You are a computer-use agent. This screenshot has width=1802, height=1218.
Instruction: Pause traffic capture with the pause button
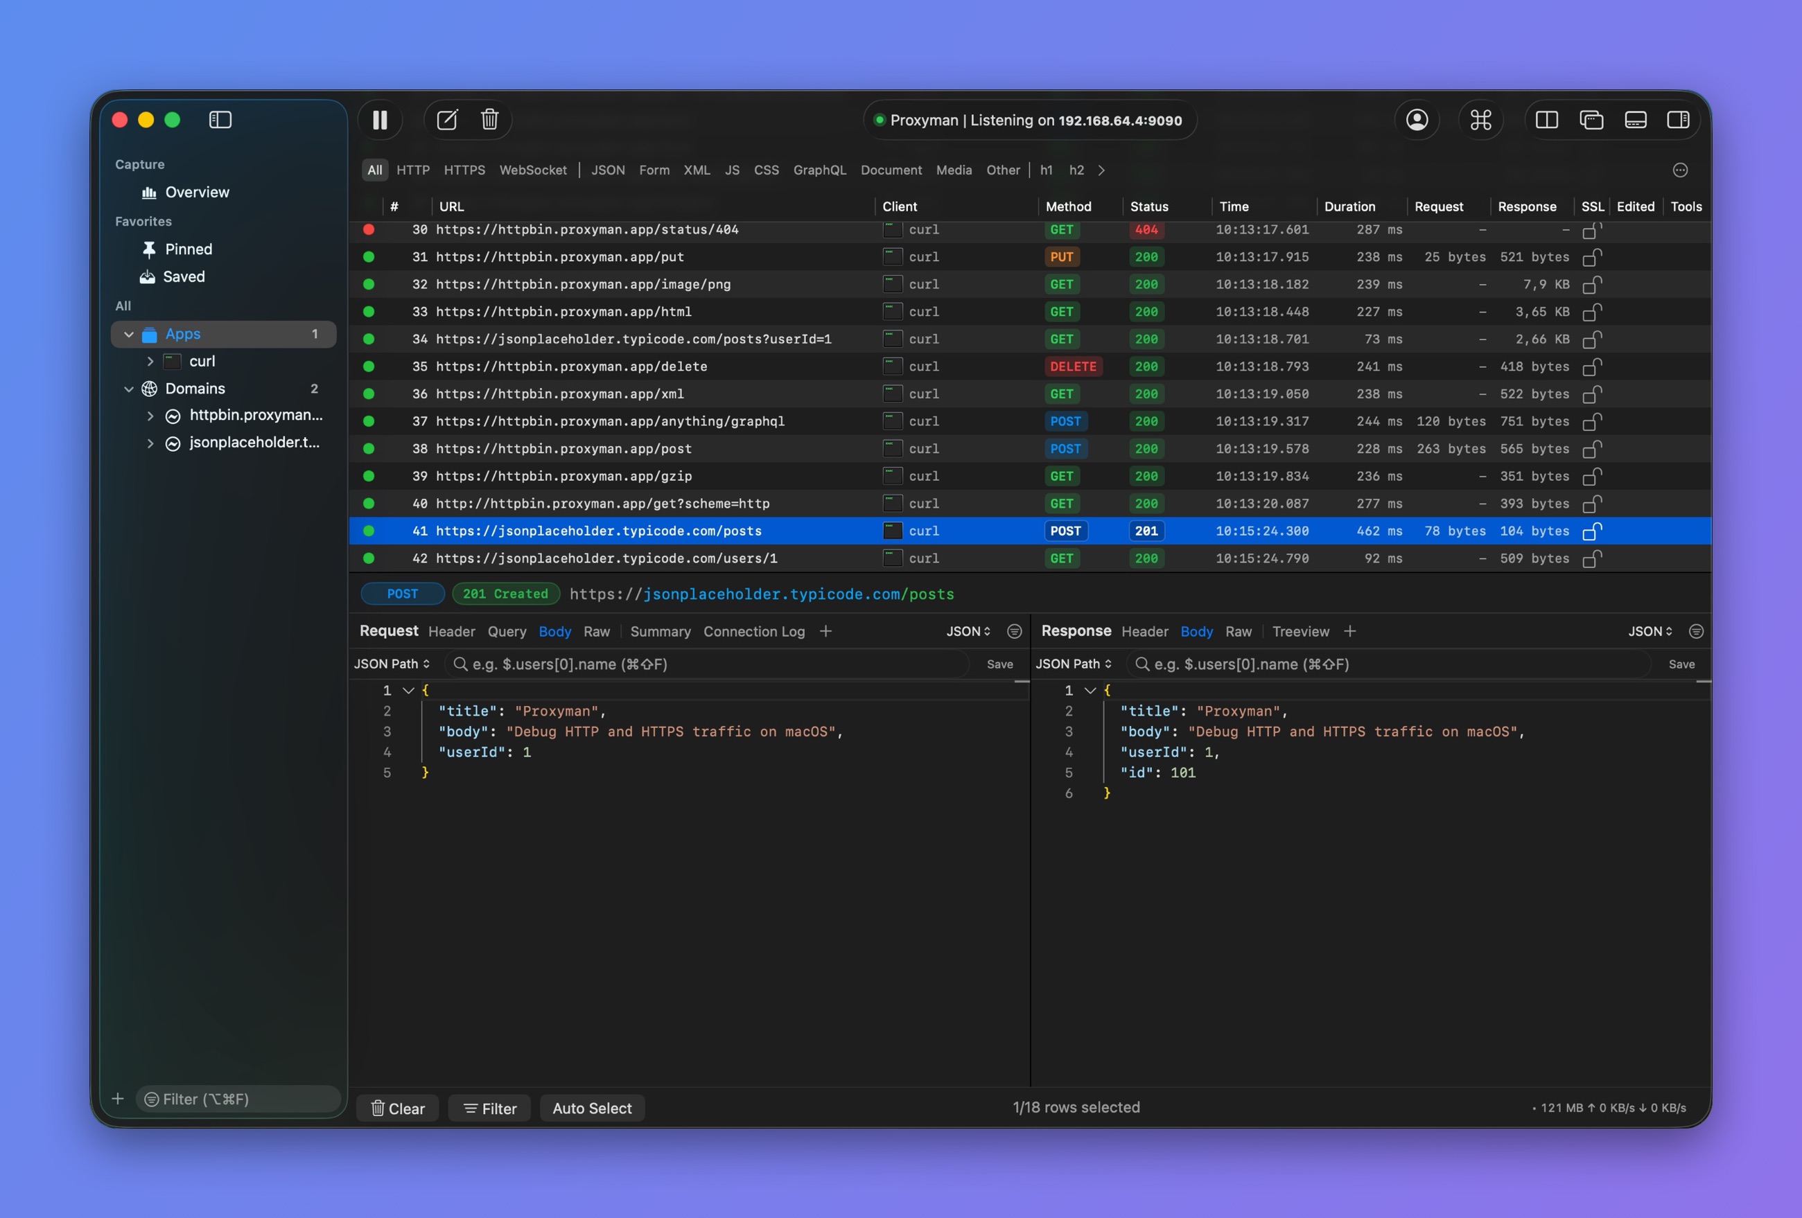[x=380, y=120]
